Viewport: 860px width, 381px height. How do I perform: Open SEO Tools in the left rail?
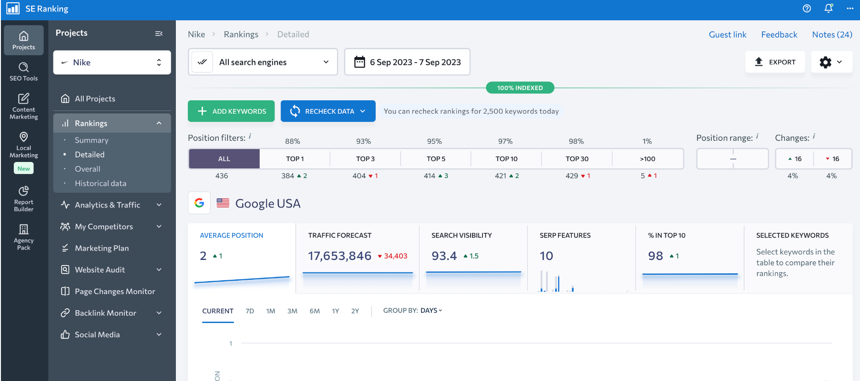tap(24, 72)
